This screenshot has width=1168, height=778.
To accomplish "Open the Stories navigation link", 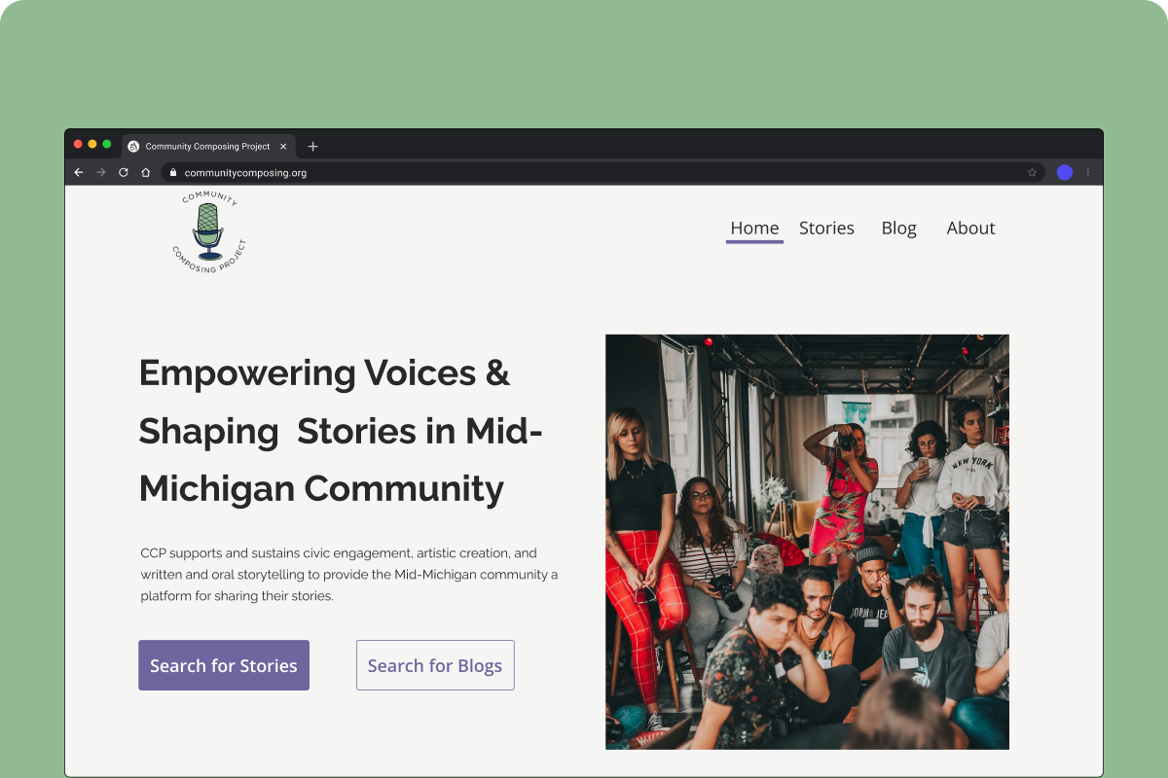I will tap(826, 228).
